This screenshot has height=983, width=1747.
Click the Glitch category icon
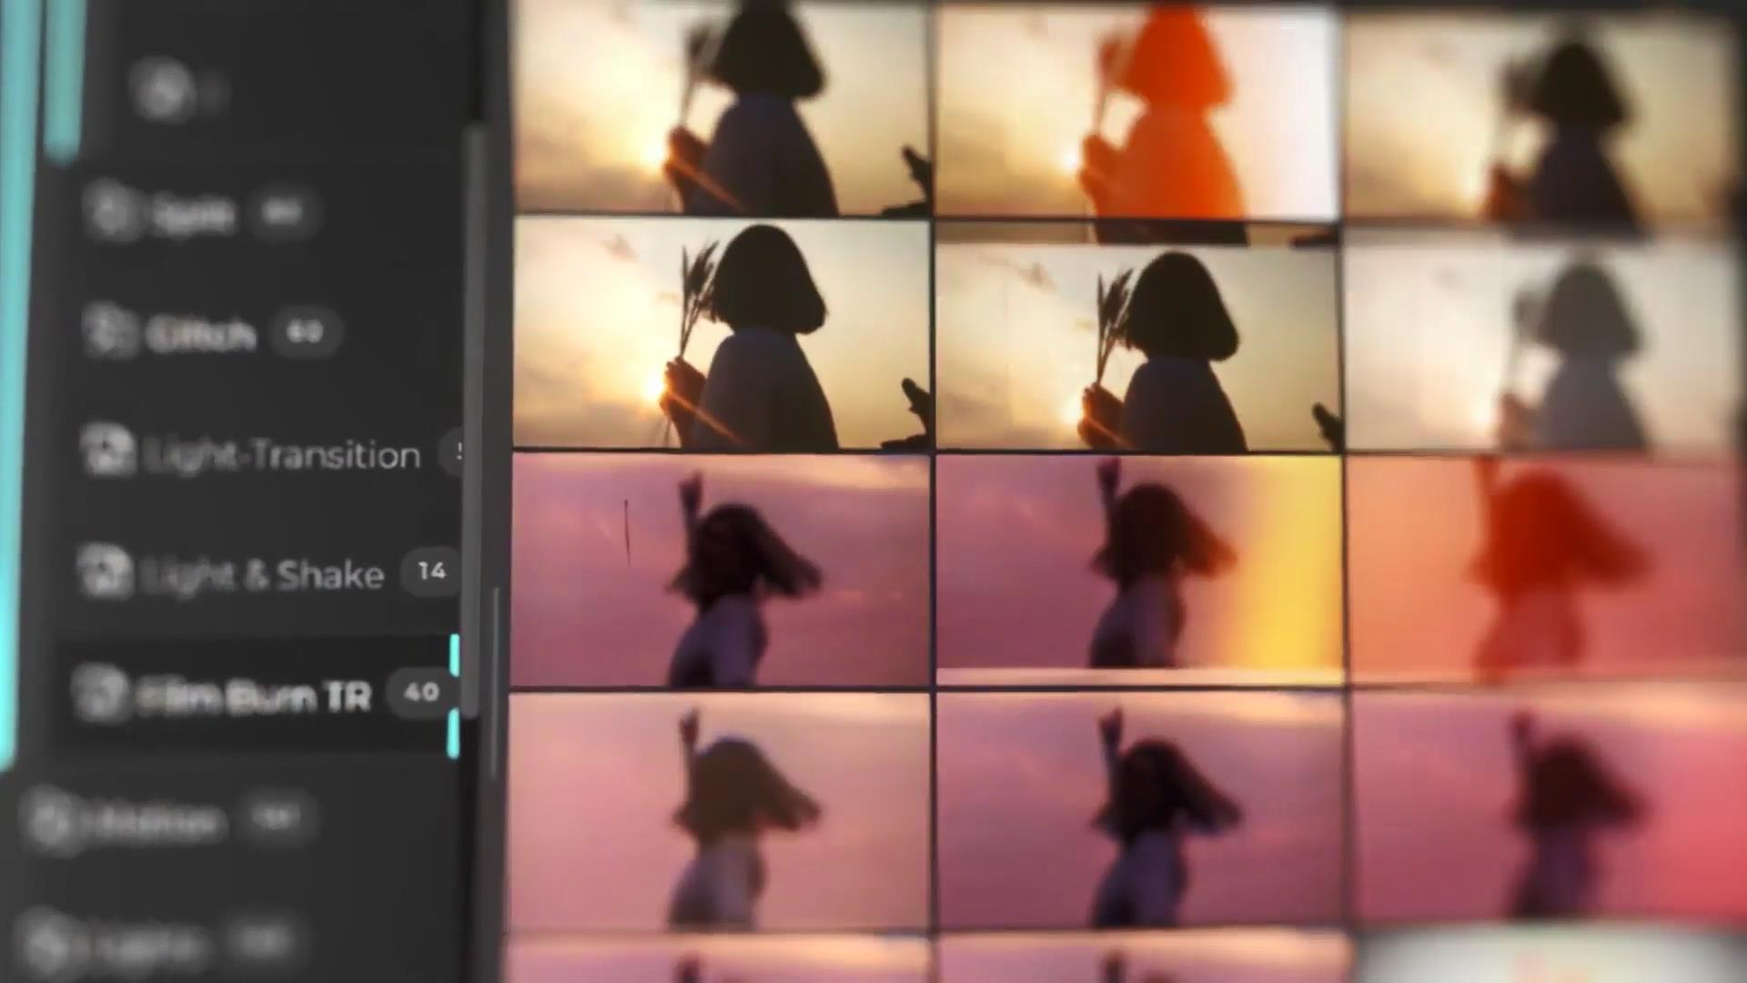tap(108, 331)
